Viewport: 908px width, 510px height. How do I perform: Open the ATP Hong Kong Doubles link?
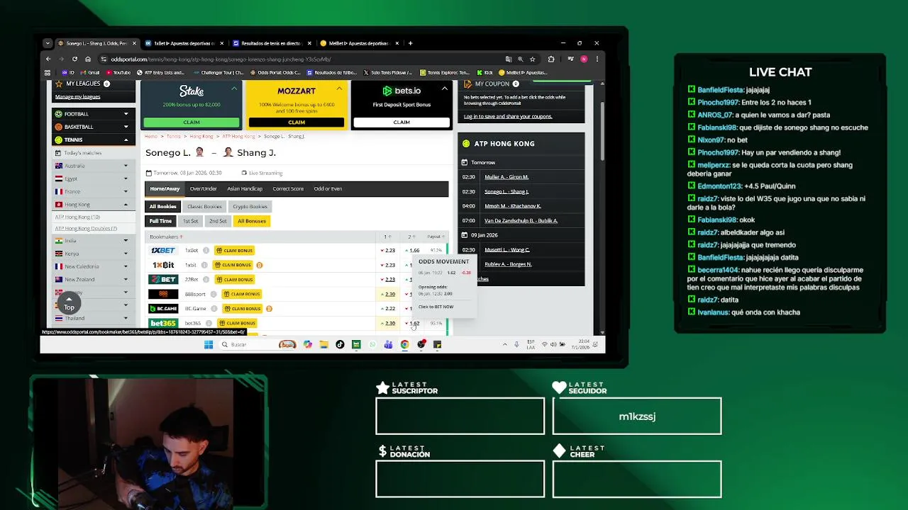(86, 229)
